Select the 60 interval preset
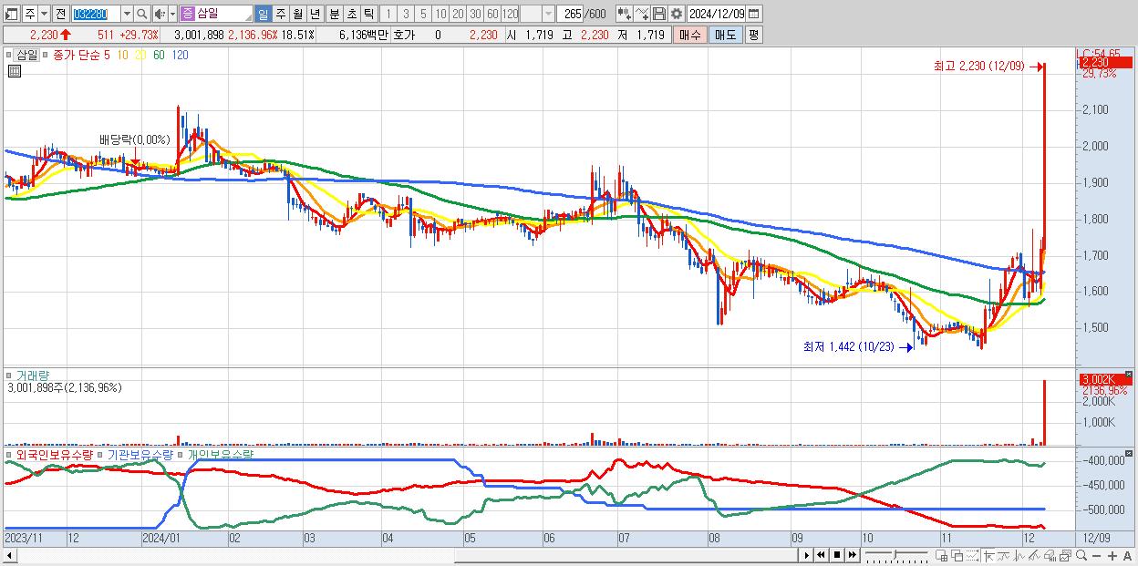 tap(492, 14)
